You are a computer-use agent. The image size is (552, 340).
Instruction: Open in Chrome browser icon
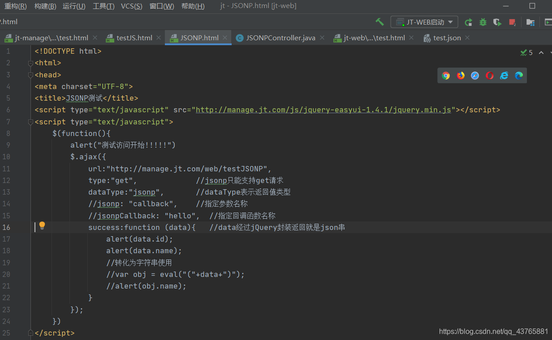click(x=446, y=76)
